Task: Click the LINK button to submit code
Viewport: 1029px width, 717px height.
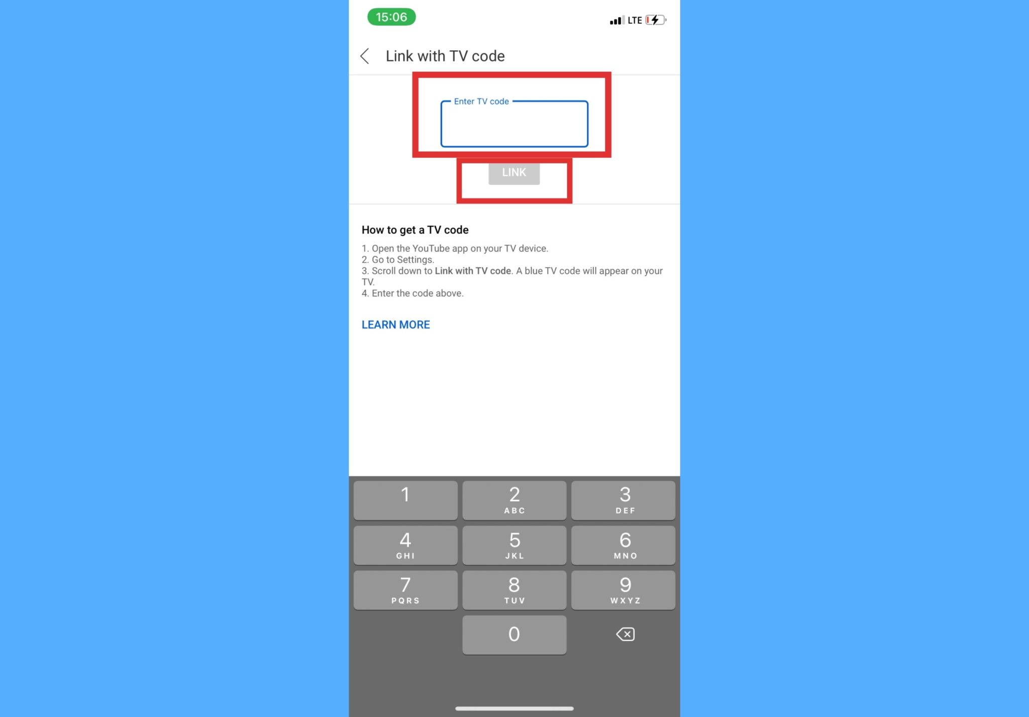Action: tap(513, 172)
